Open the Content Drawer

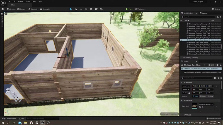[11, 119]
